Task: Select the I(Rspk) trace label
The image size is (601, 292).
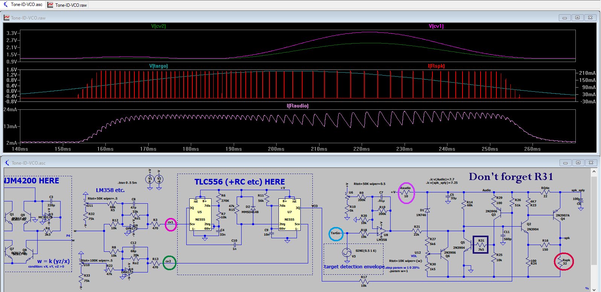Action: coord(436,66)
